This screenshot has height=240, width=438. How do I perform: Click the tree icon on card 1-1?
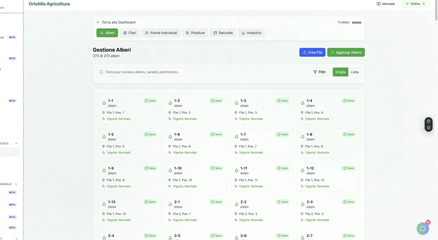click(x=104, y=103)
